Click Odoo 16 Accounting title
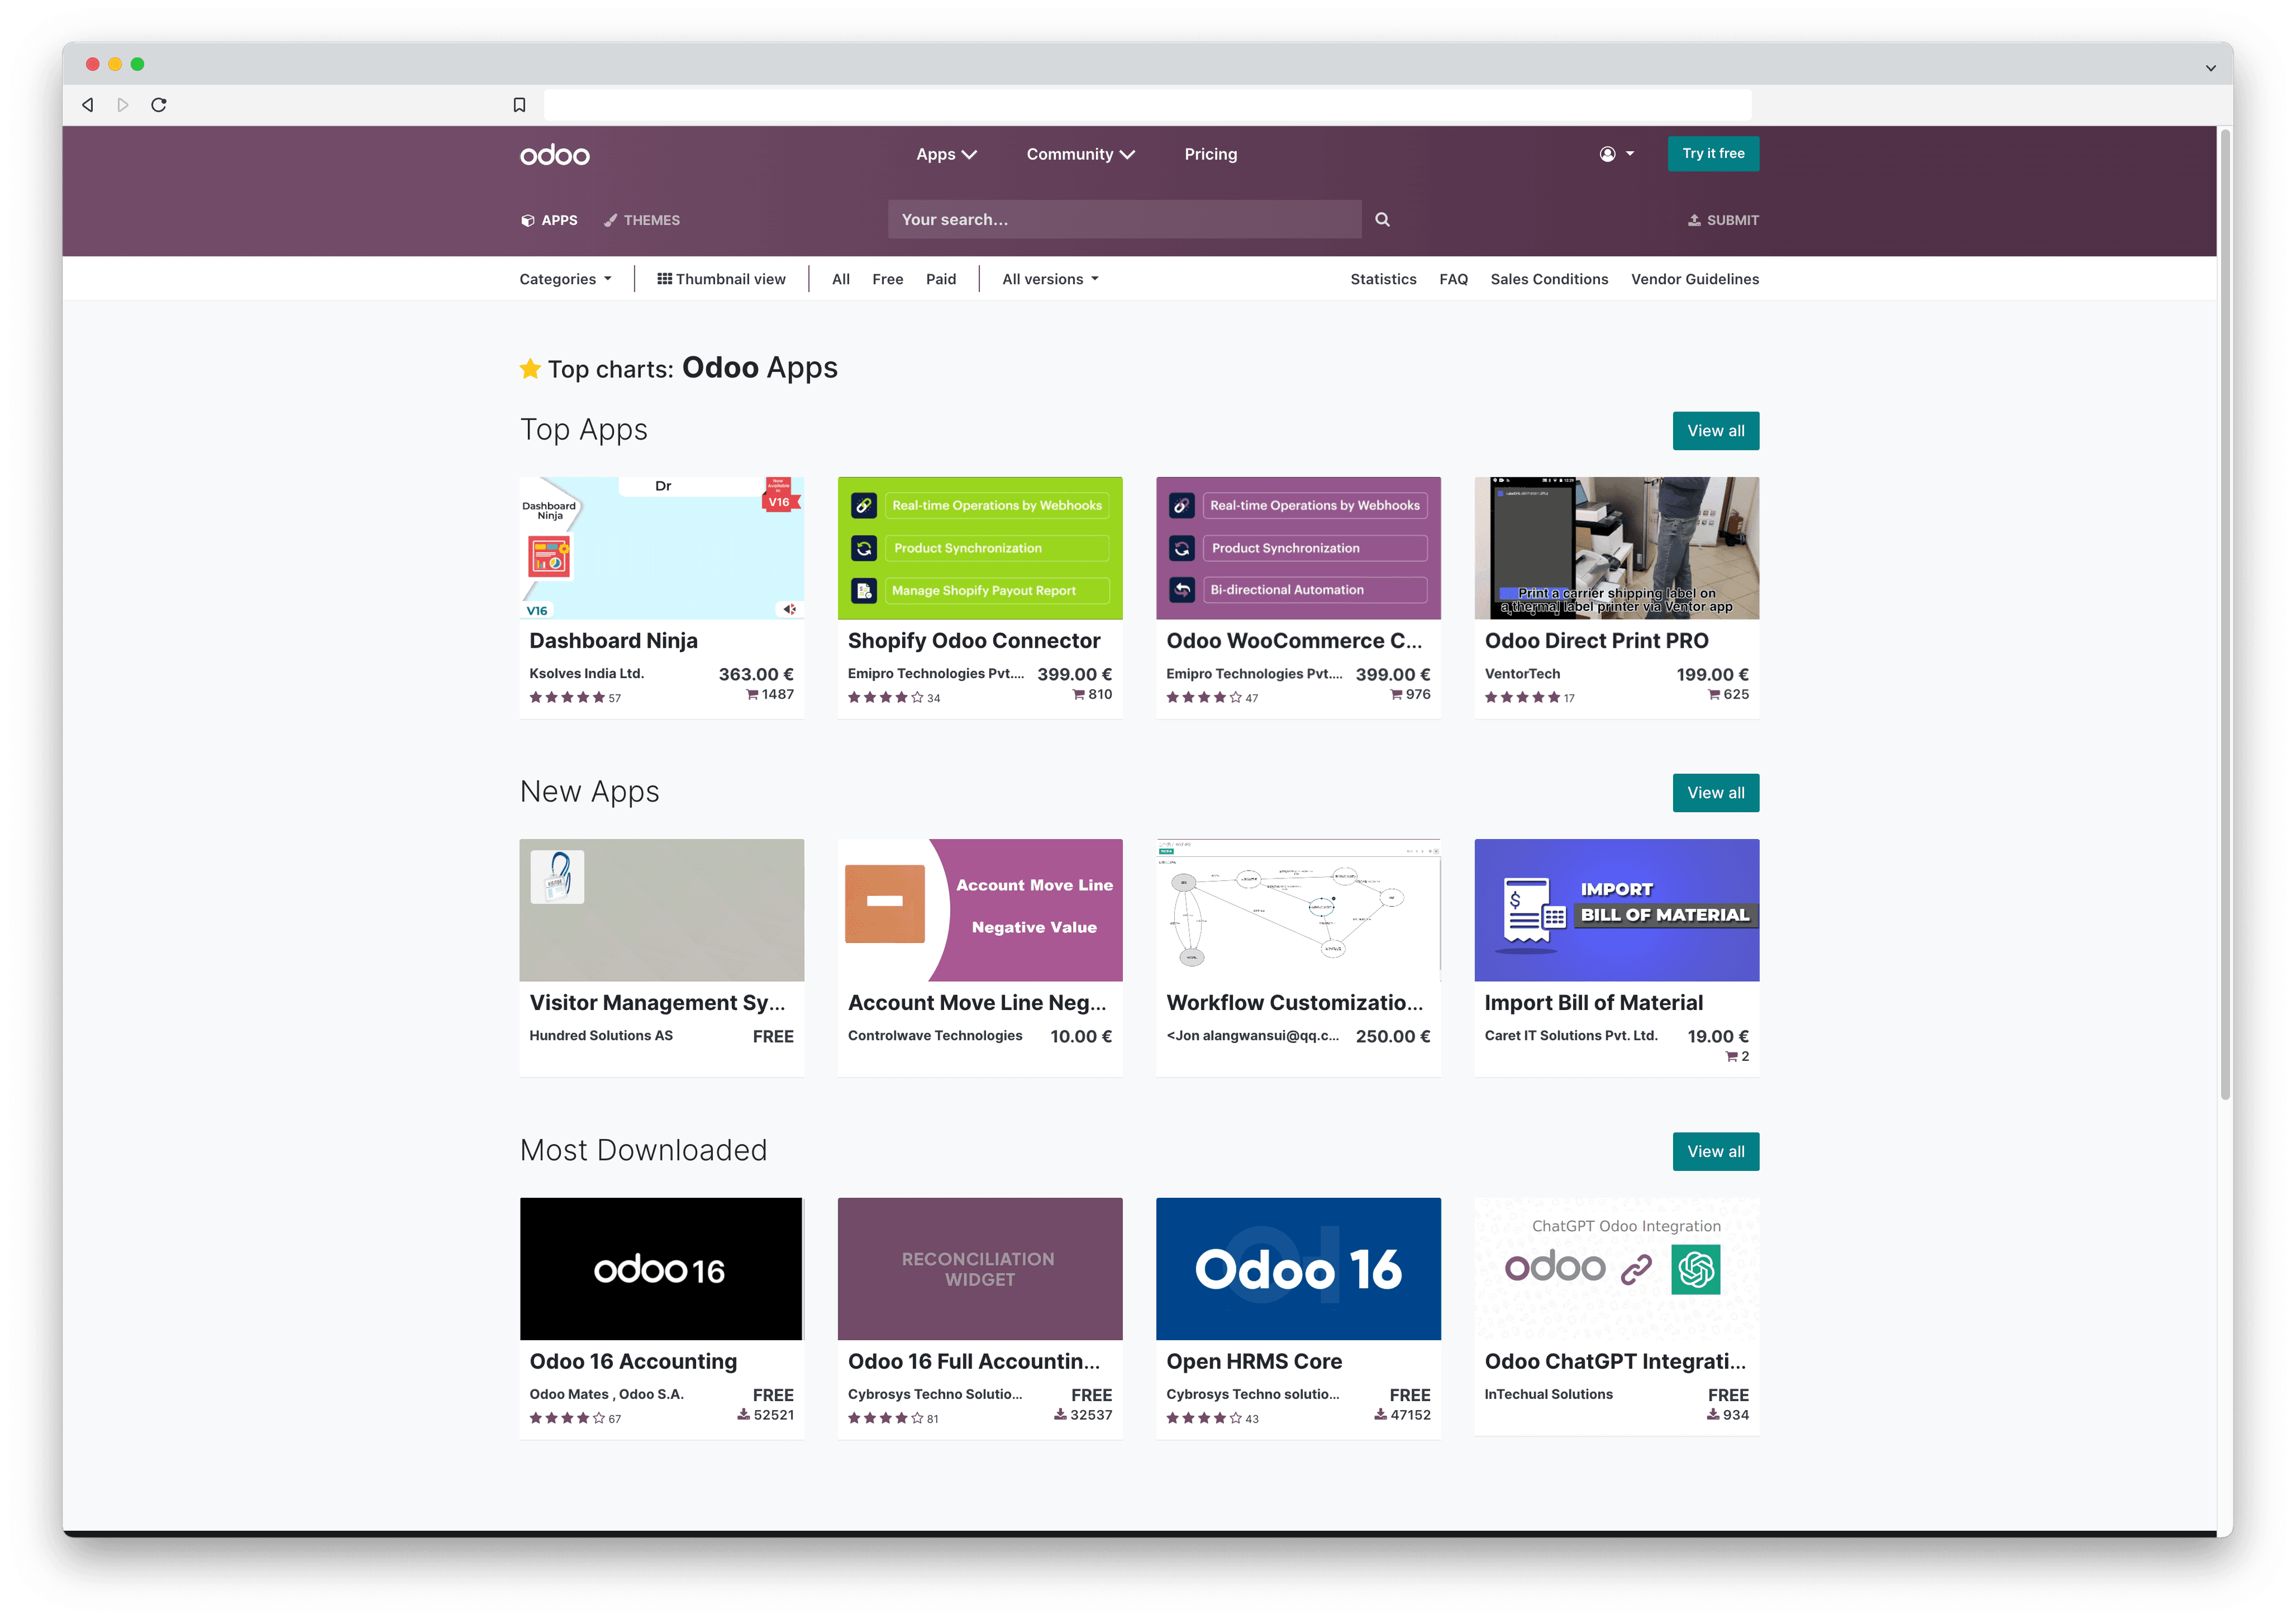Image resolution: width=2296 pixels, height=1620 pixels. (633, 1362)
